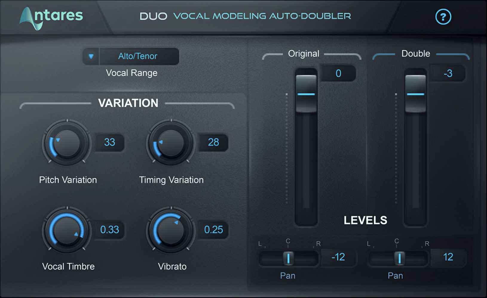Edit the Timing Variation value 28

214,142
